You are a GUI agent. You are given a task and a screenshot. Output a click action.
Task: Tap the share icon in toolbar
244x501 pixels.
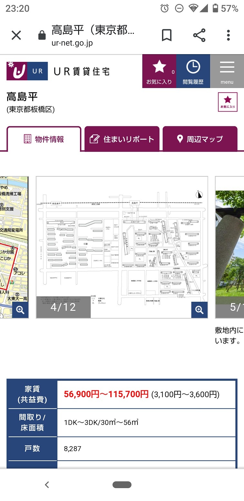coord(199,35)
